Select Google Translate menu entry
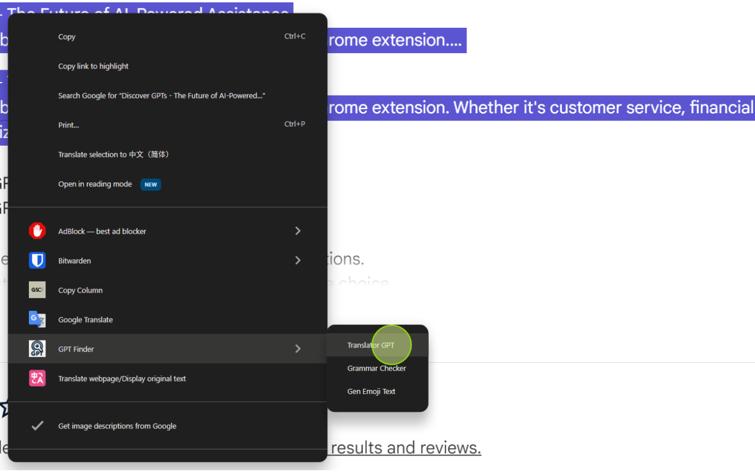This screenshot has width=755, height=472. tap(168, 319)
